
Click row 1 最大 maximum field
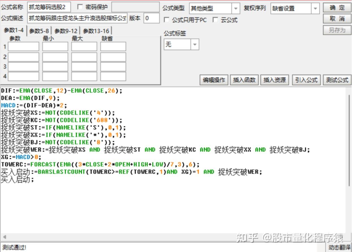tap(84, 46)
